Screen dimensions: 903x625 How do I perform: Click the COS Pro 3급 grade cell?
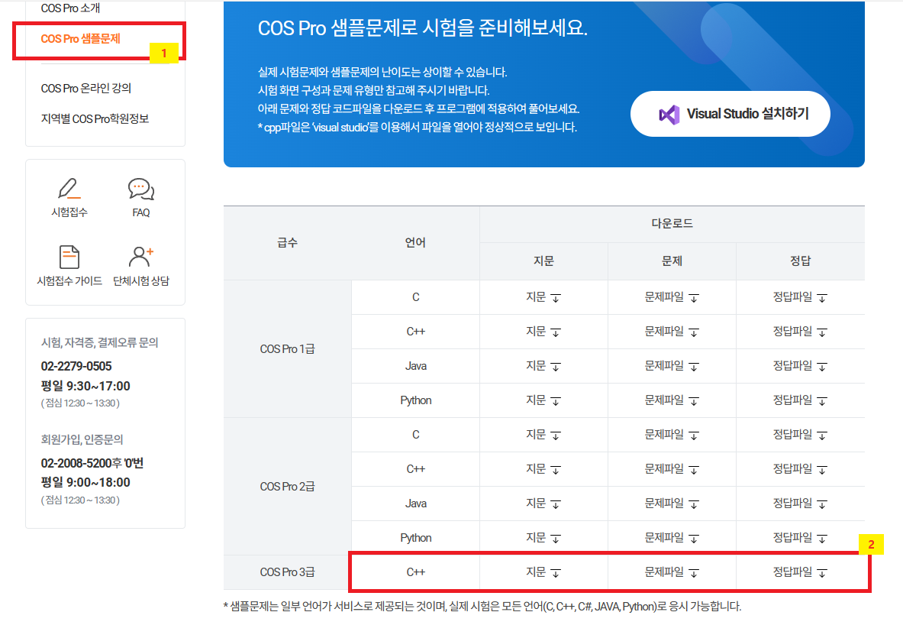[287, 572]
